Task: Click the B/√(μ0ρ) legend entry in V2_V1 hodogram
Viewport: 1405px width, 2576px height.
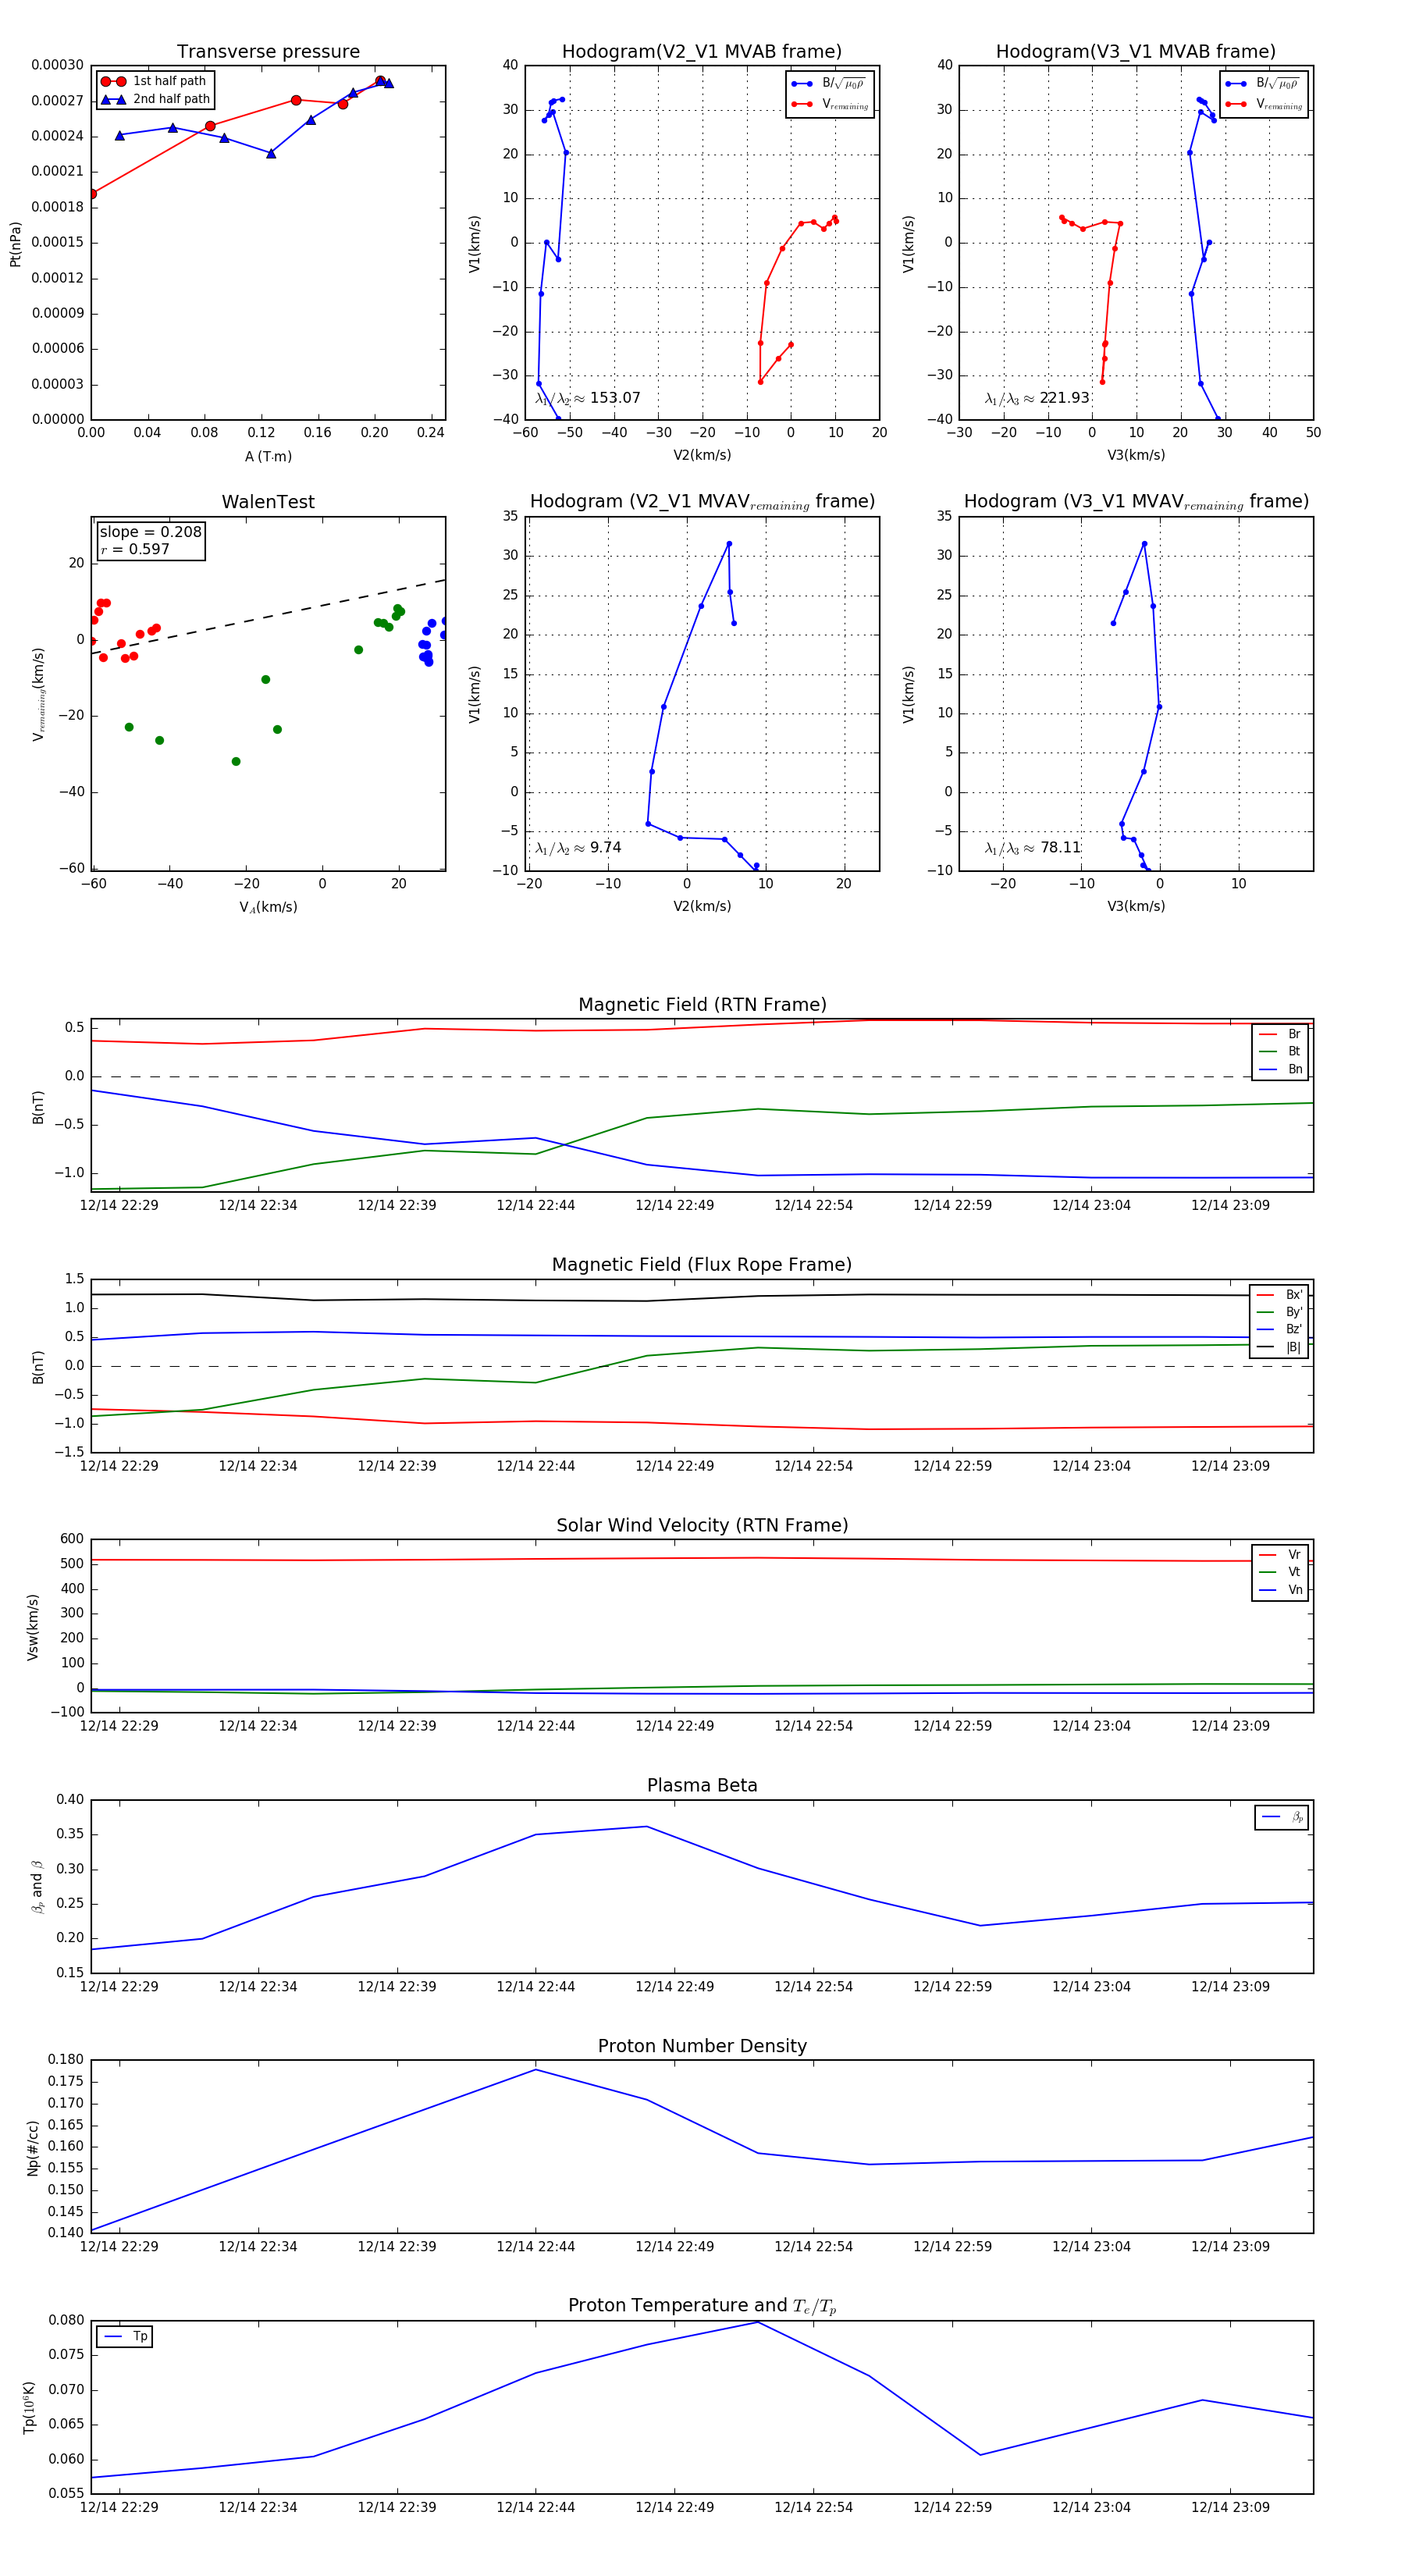Action: [x=829, y=84]
